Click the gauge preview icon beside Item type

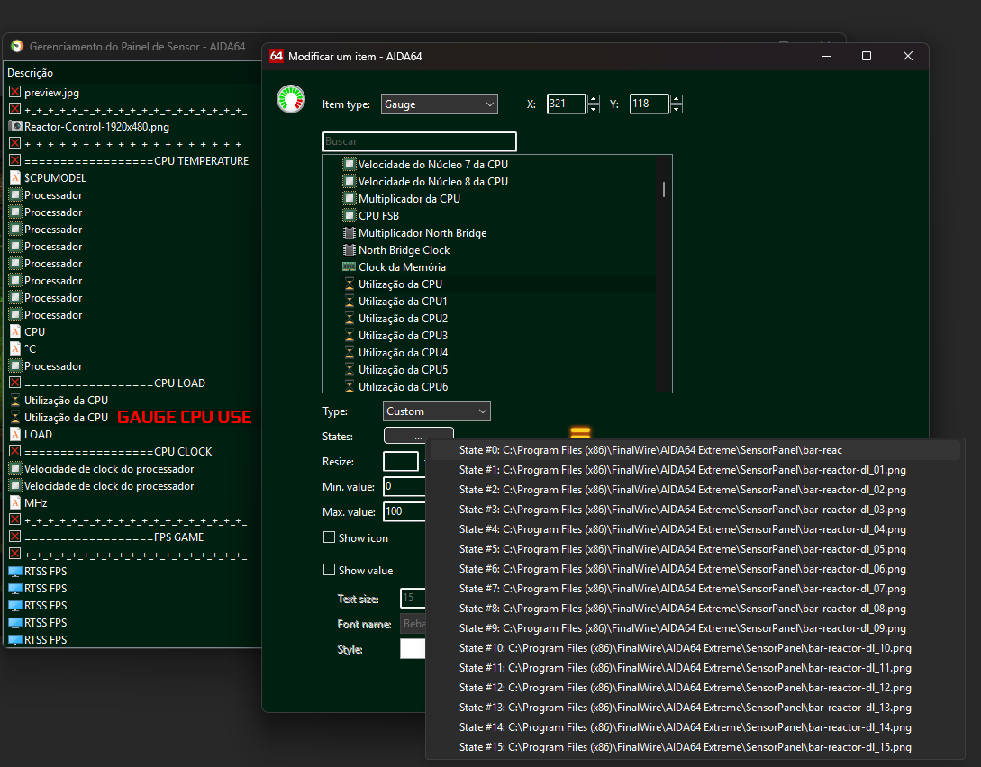291,99
